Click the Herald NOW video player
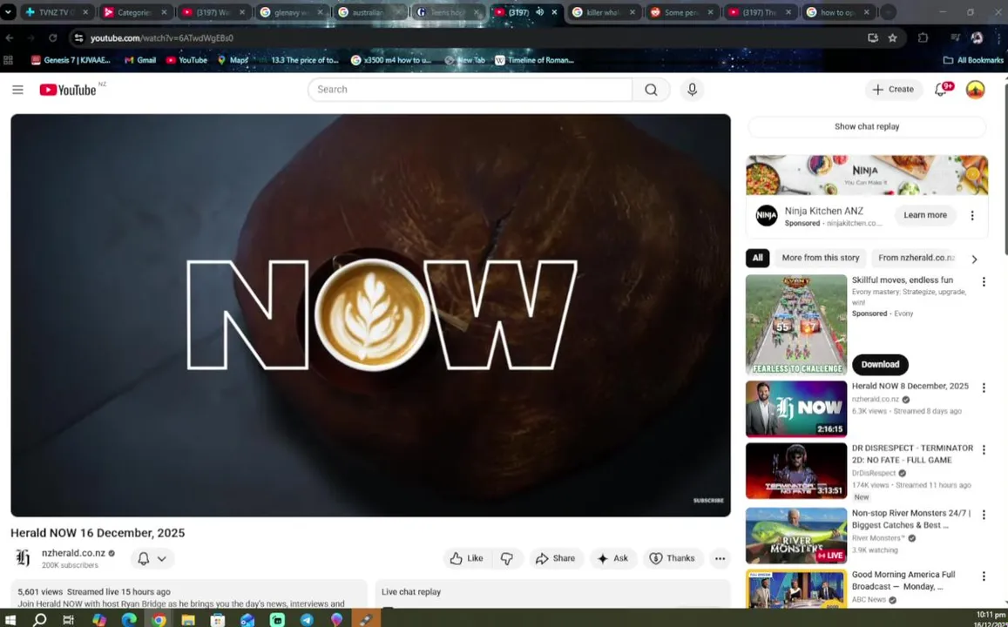 (370, 315)
